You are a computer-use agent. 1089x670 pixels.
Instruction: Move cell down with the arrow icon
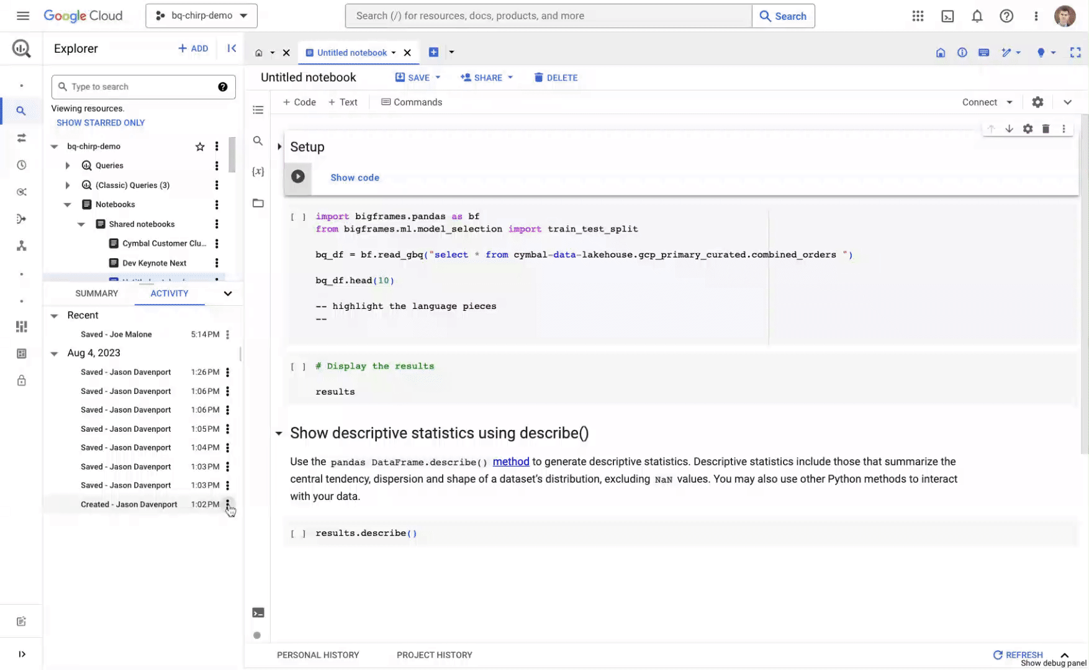point(1010,128)
